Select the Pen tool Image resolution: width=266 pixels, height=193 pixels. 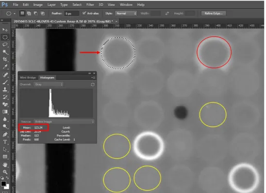point(5,134)
